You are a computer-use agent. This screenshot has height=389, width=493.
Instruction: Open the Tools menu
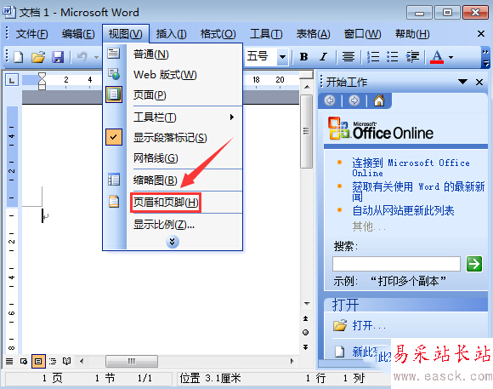266,34
